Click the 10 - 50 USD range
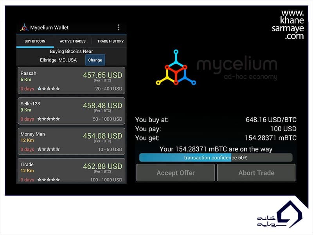The image size is (313, 235). pos(110,150)
